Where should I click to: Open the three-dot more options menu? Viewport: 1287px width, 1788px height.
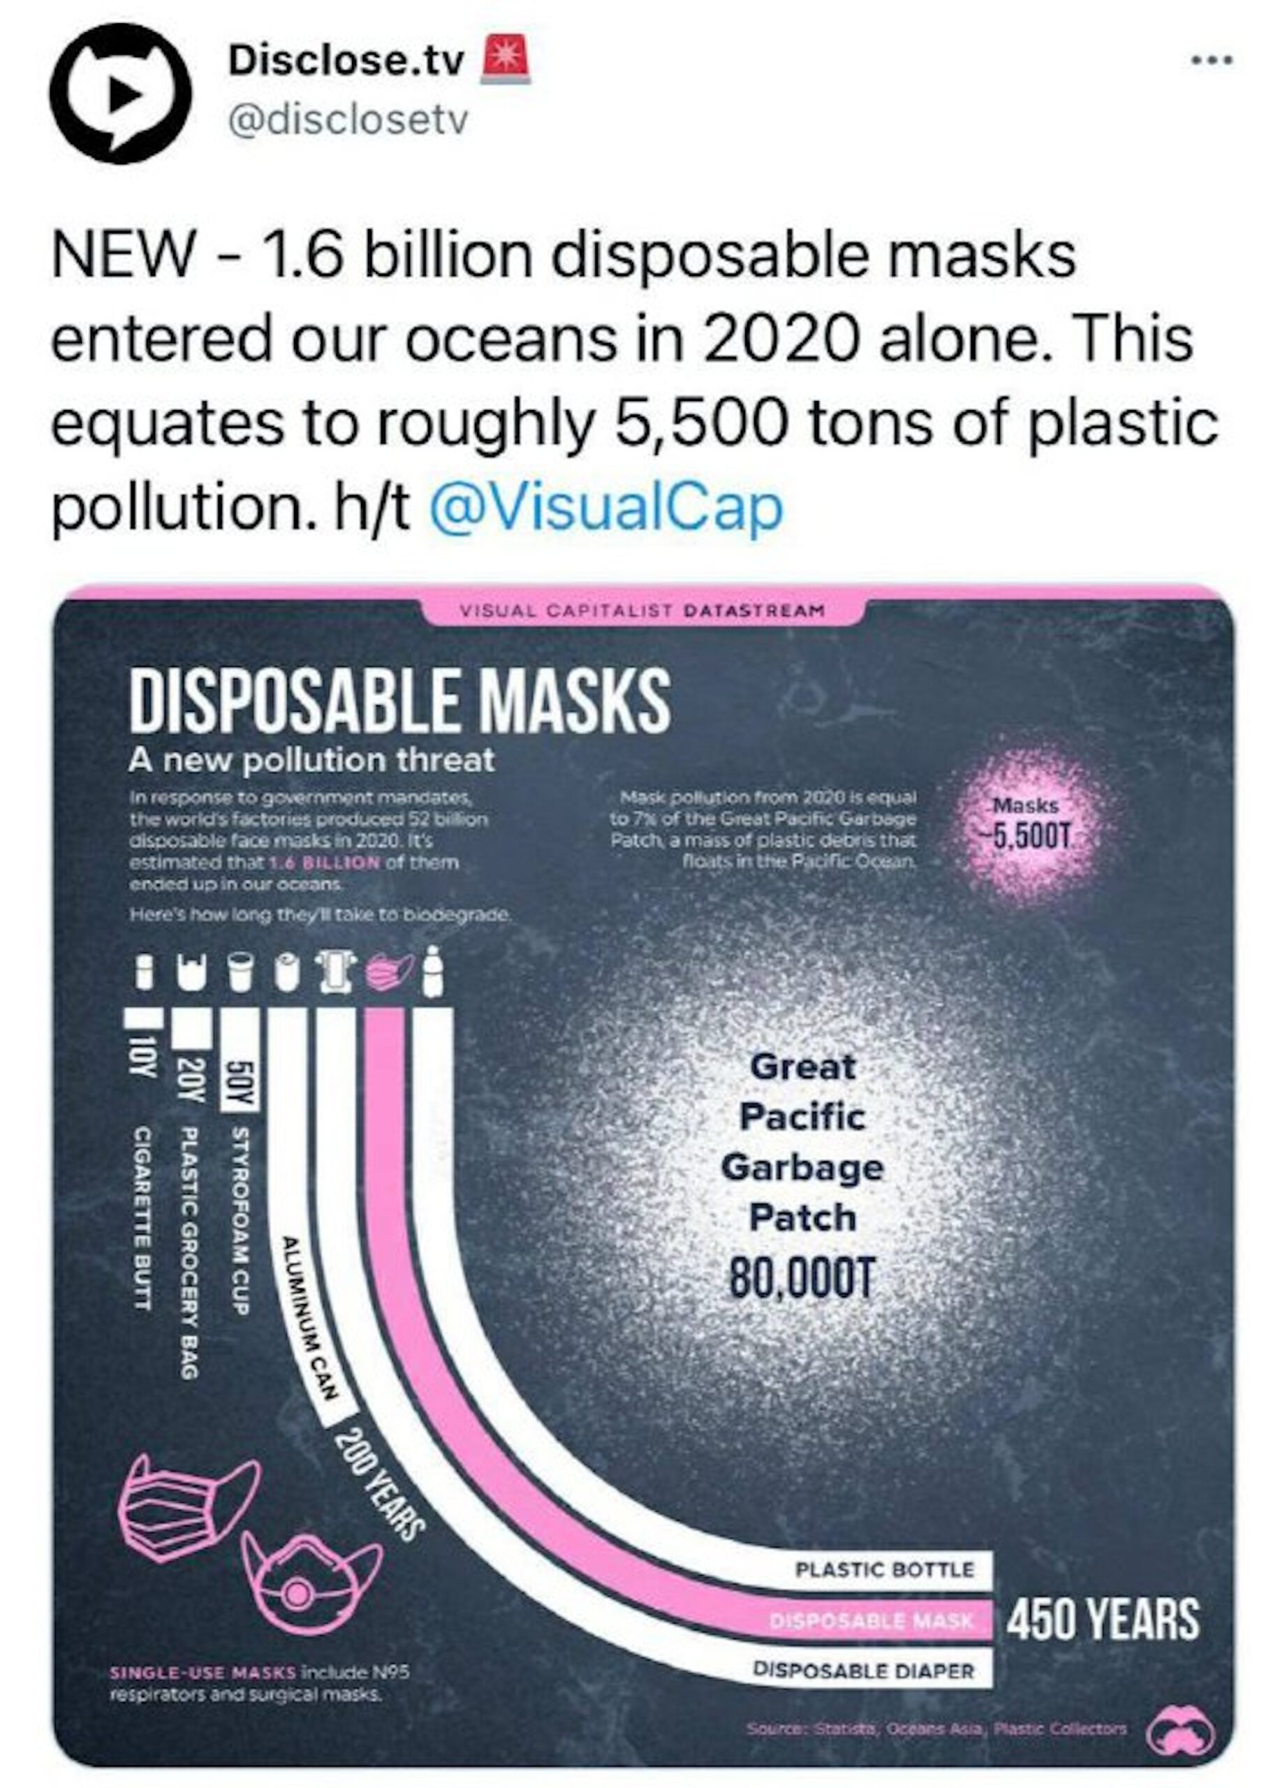pos(1212,61)
